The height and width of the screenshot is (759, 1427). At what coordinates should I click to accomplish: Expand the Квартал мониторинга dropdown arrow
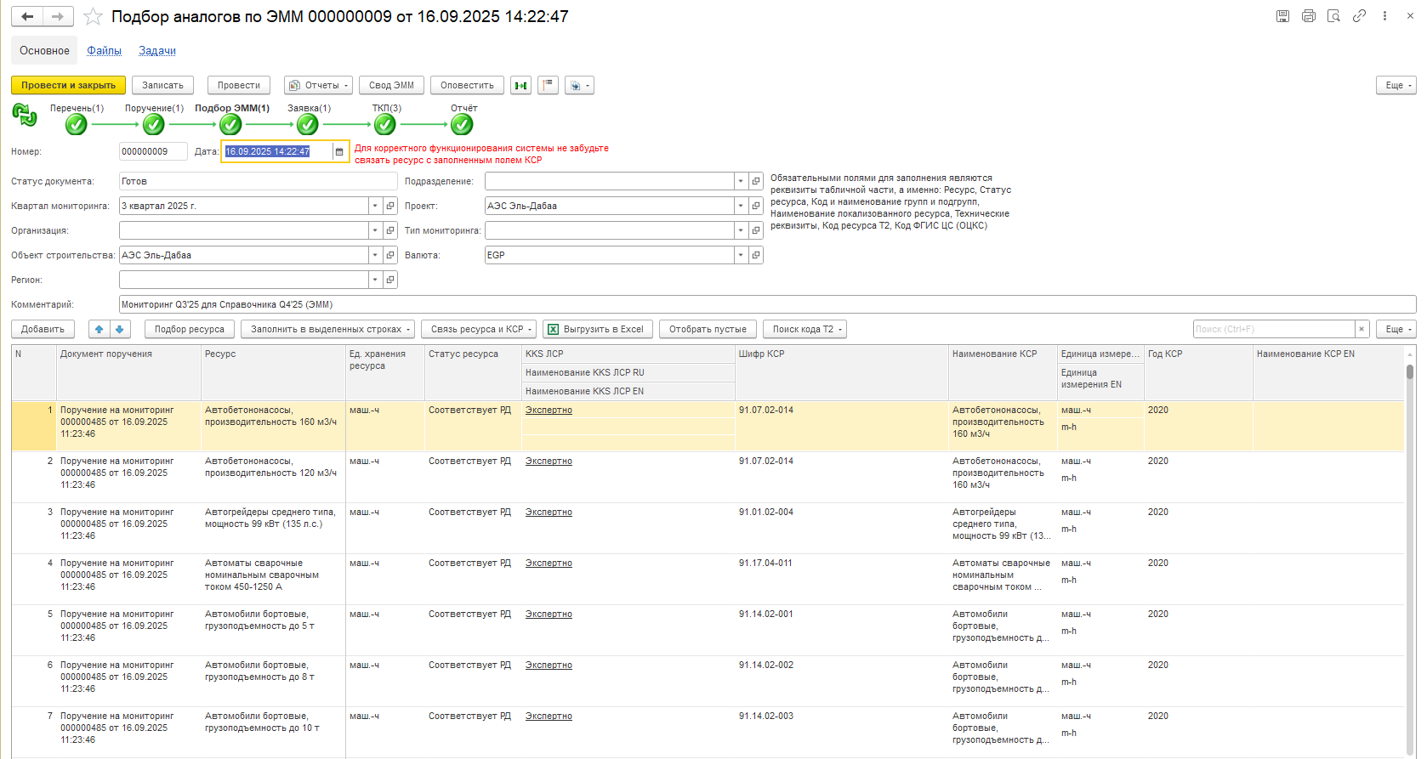[x=375, y=206]
